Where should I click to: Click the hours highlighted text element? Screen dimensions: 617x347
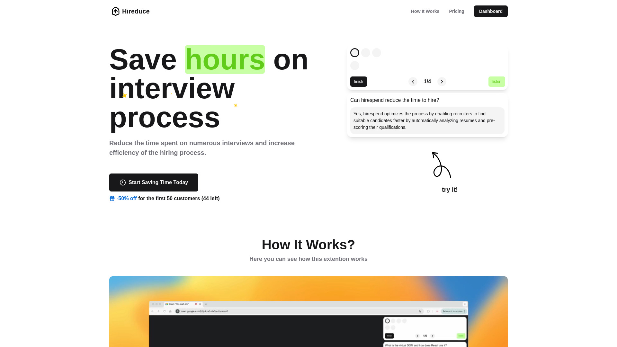tap(225, 59)
